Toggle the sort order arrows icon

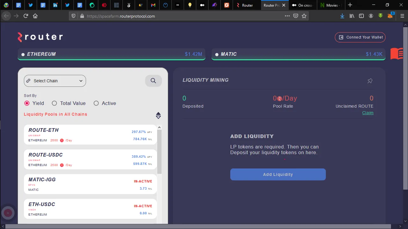tap(158, 115)
